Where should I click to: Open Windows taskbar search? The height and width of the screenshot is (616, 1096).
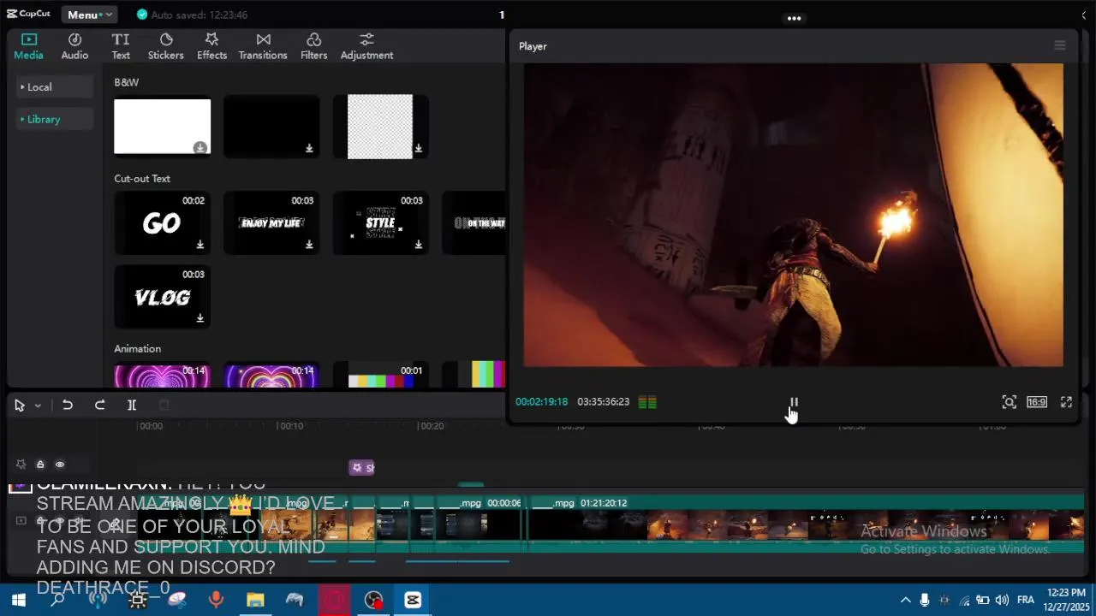pos(57,600)
